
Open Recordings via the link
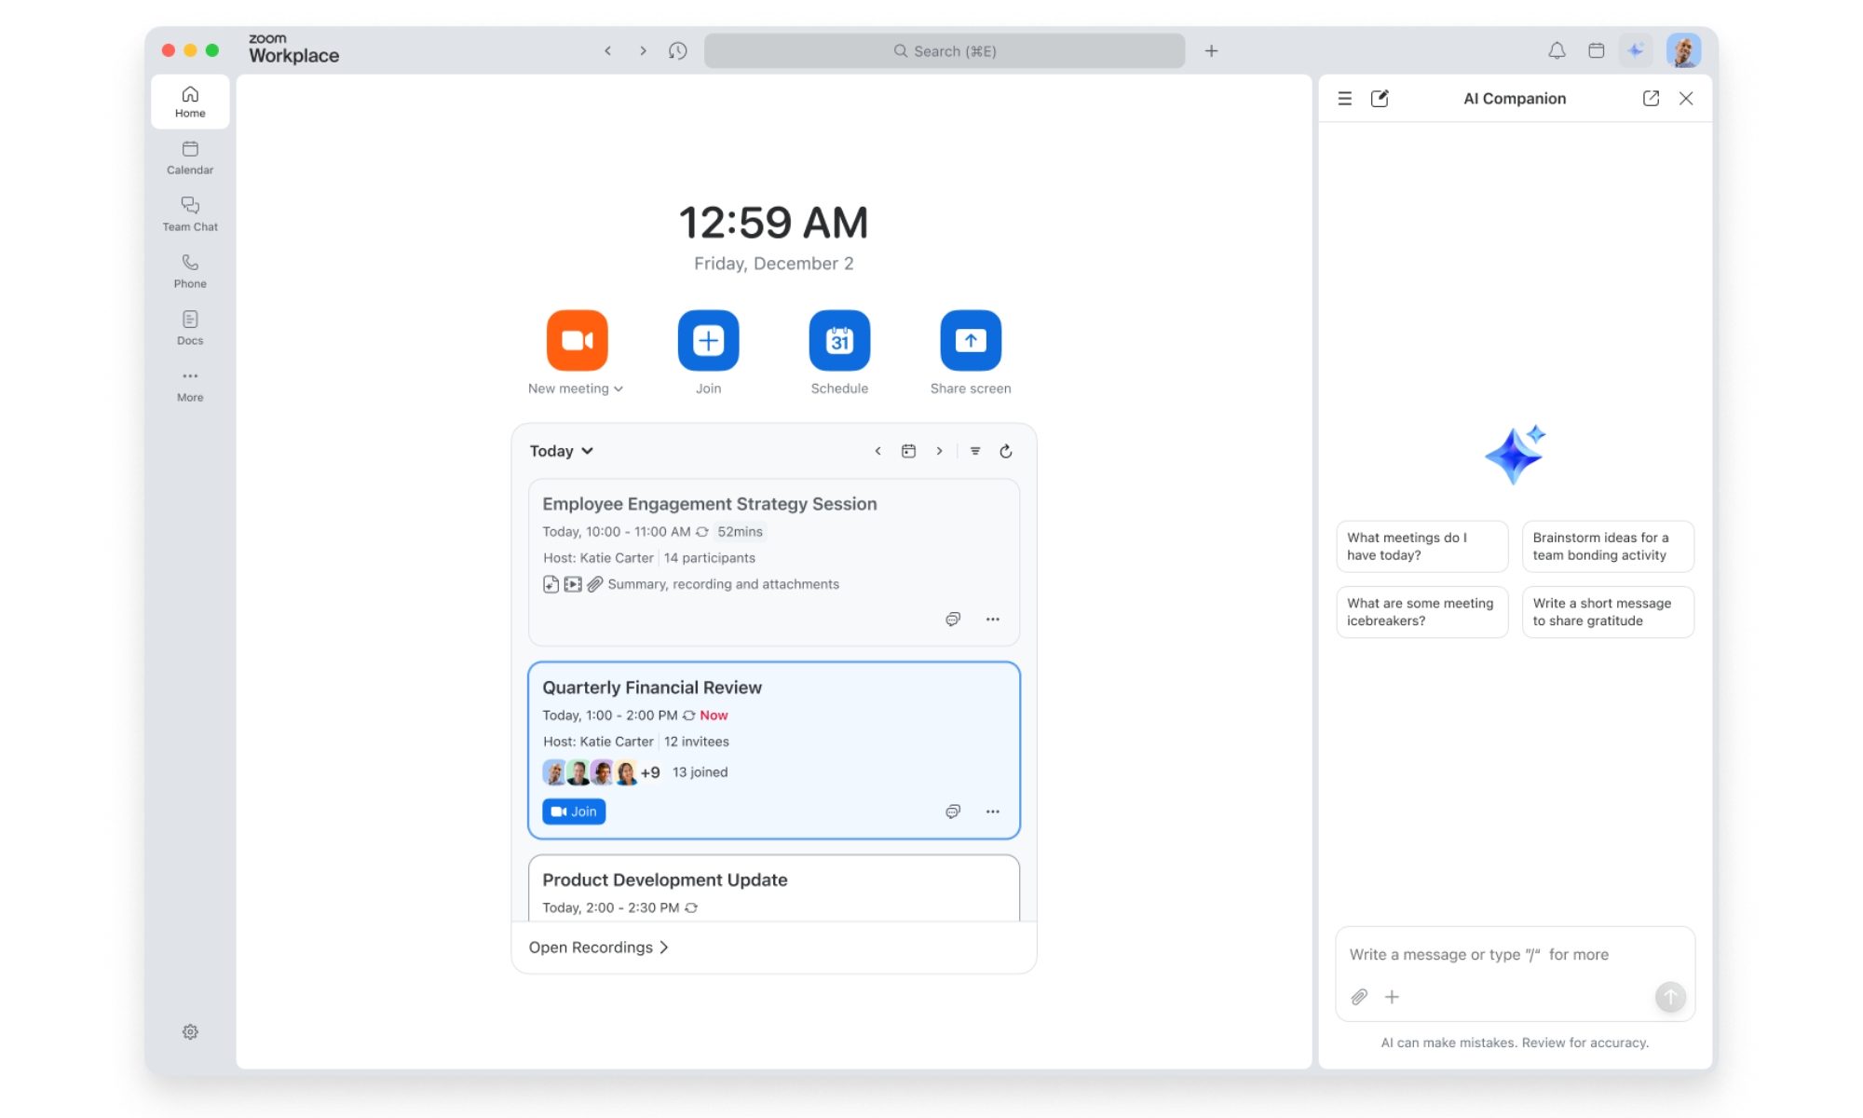pos(599,947)
